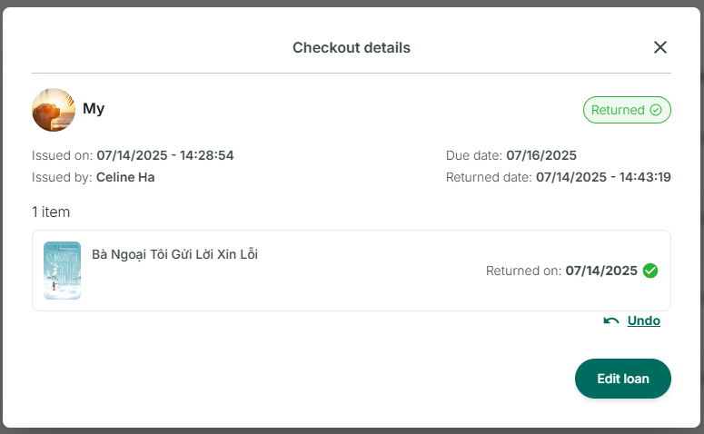Click the 1 item count label
The height and width of the screenshot is (434, 704).
click(51, 212)
